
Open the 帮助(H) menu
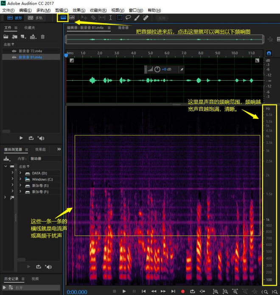154,10
